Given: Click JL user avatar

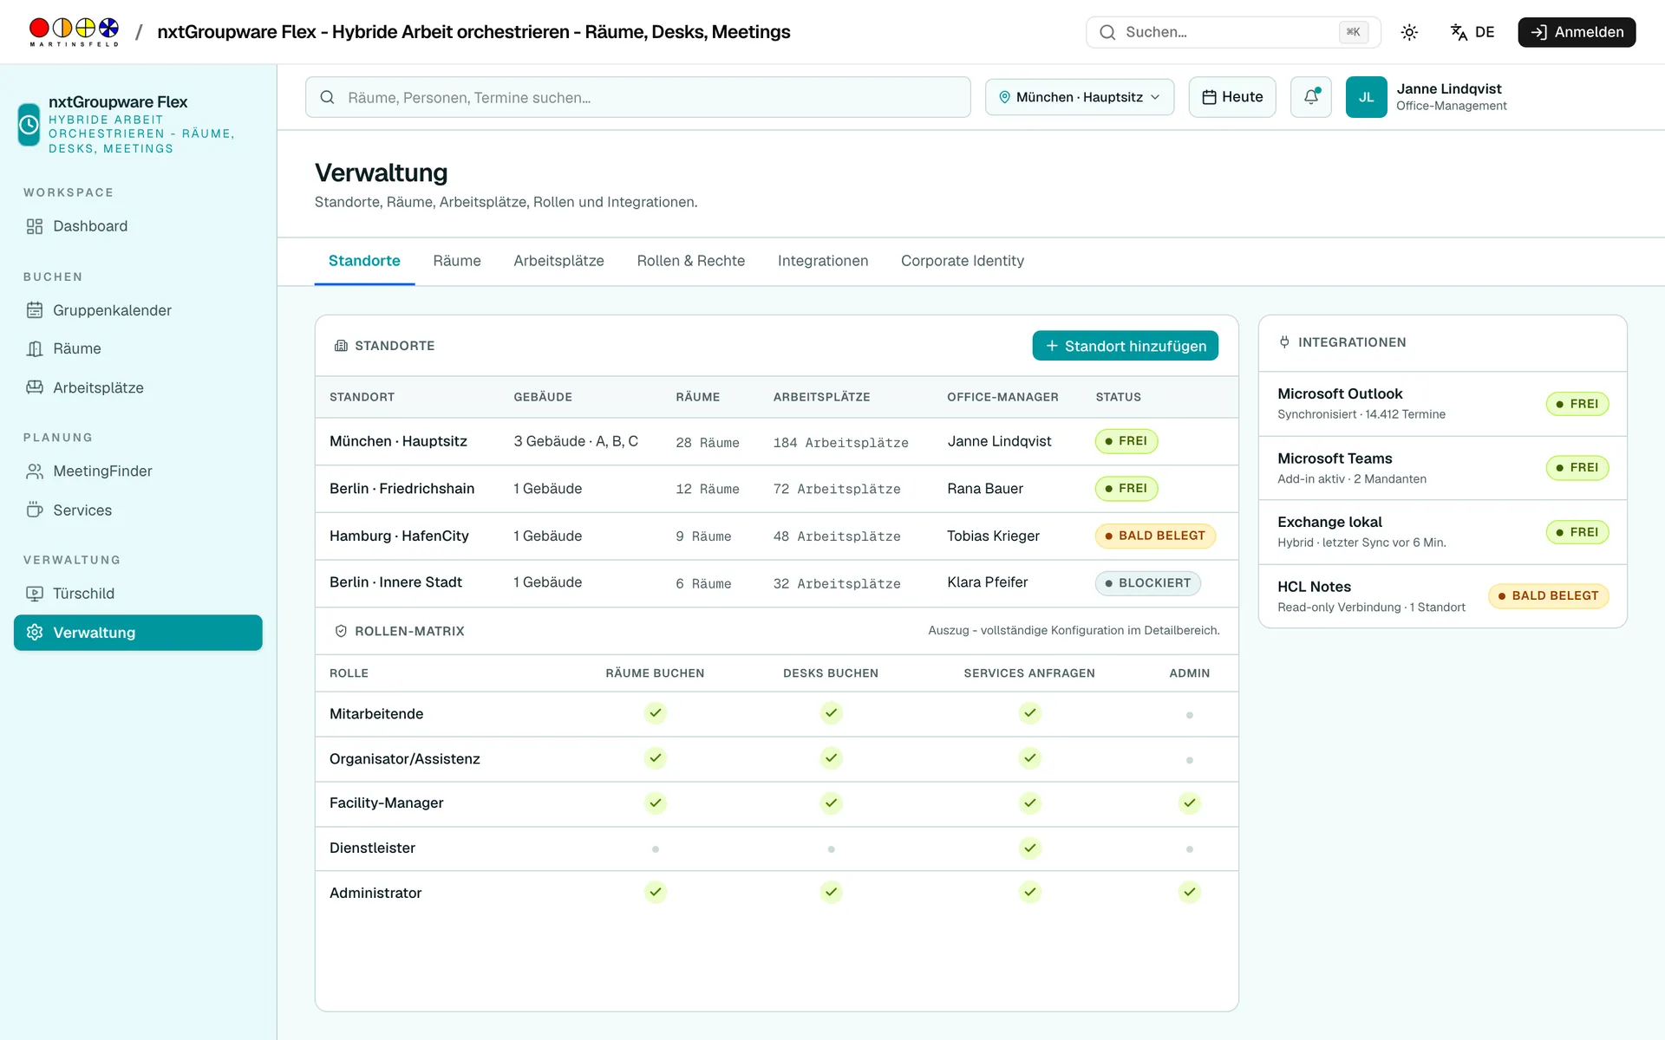Looking at the screenshot, I should (x=1366, y=97).
